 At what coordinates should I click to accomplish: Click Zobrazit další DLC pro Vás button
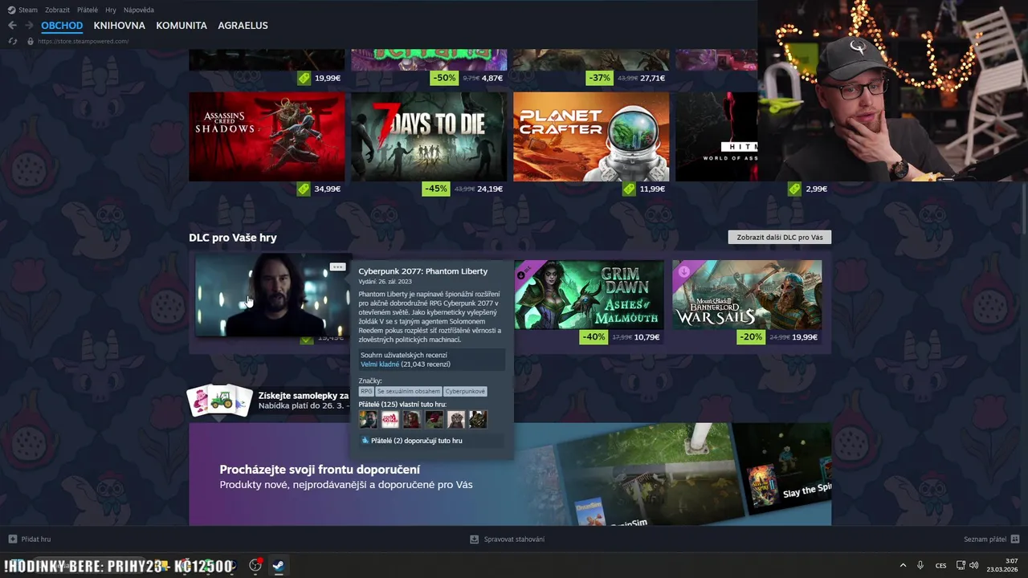point(780,238)
